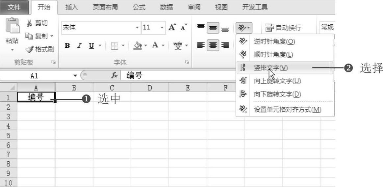Open clipboard group dialog launcher

(53, 62)
